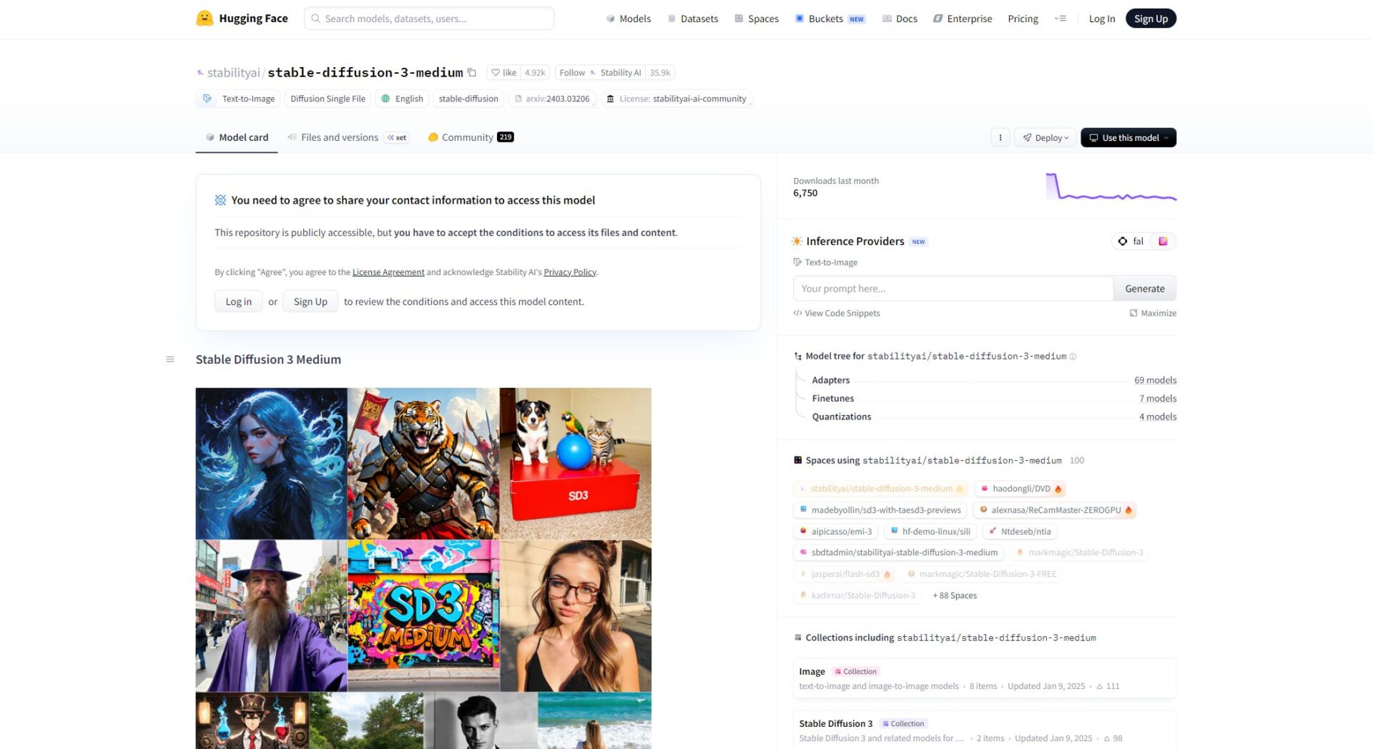Click the Hugging Face logo icon
The height and width of the screenshot is (749, 1373).
coord(205,19)
